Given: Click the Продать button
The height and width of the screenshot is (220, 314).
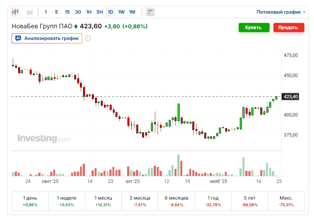Looking at the screenshot, I should coord(289,27).
